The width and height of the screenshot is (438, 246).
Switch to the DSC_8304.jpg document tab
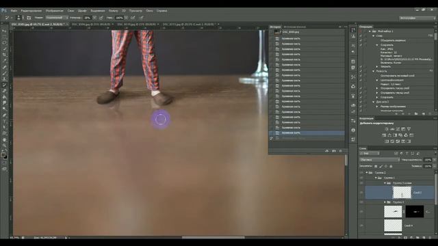point(90,25)
